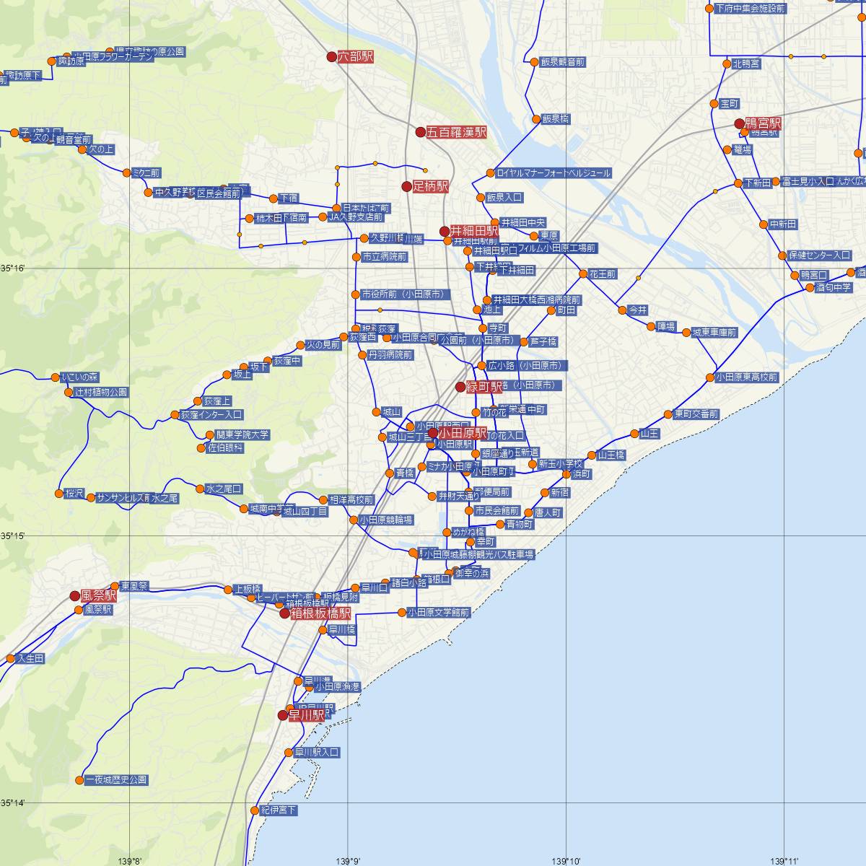Select the ロイヤルマナーフォートベルジュール stop label

(554, 173)
